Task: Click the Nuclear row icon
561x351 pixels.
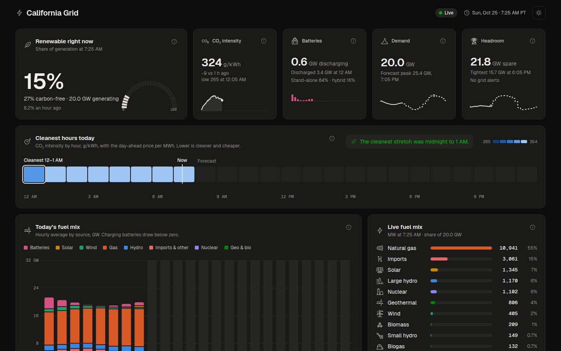Action: (x=380, y=292)
